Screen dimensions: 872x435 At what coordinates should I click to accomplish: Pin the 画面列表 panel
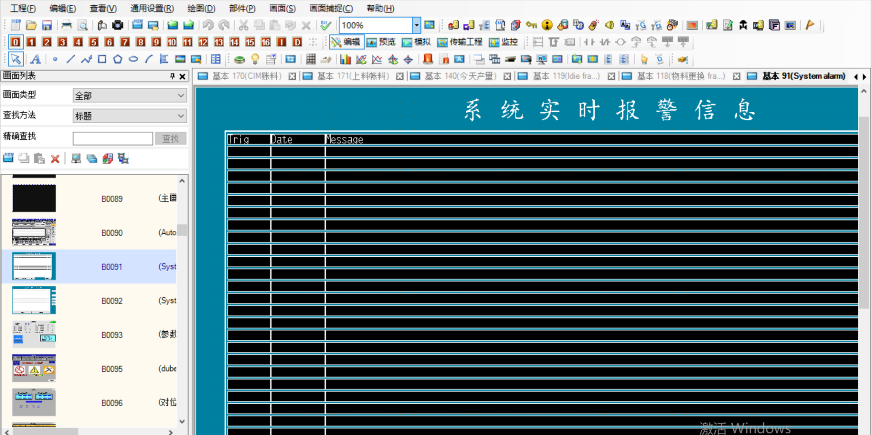(x=172, y=76)
